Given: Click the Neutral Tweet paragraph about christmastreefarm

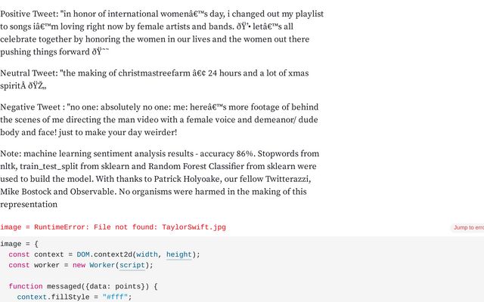Looking at the screenshot, I should pyautogui.click(x=154, y=79).
